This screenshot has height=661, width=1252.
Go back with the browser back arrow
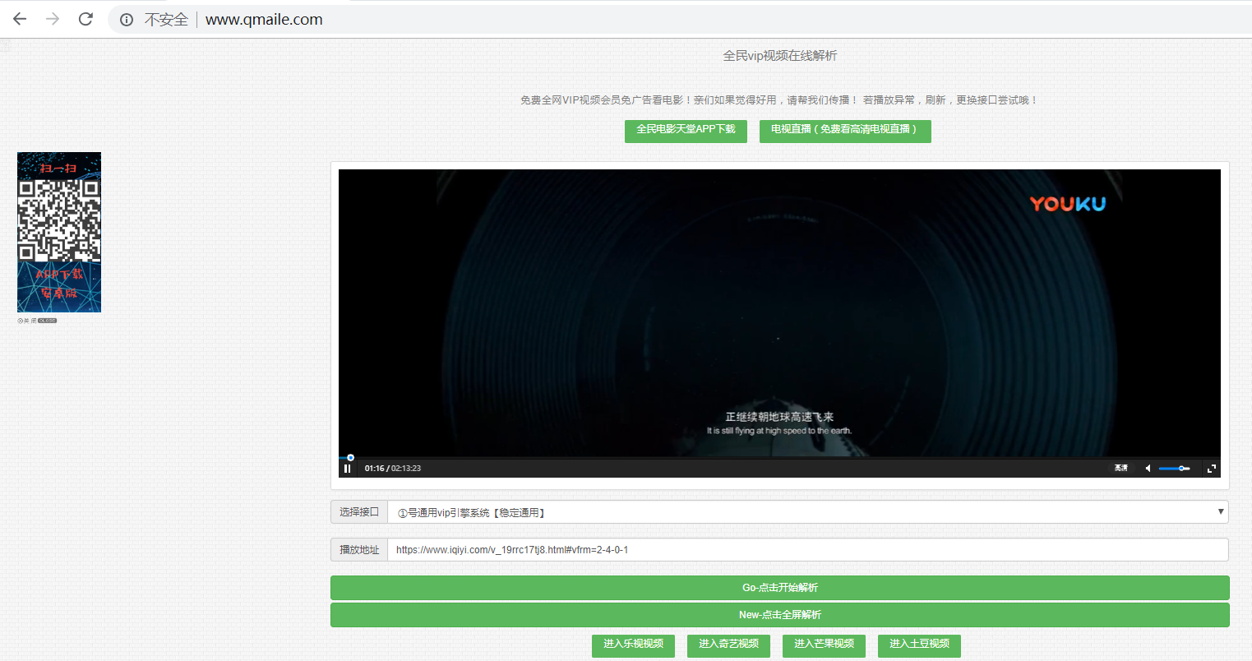click(x=20, y=19)
